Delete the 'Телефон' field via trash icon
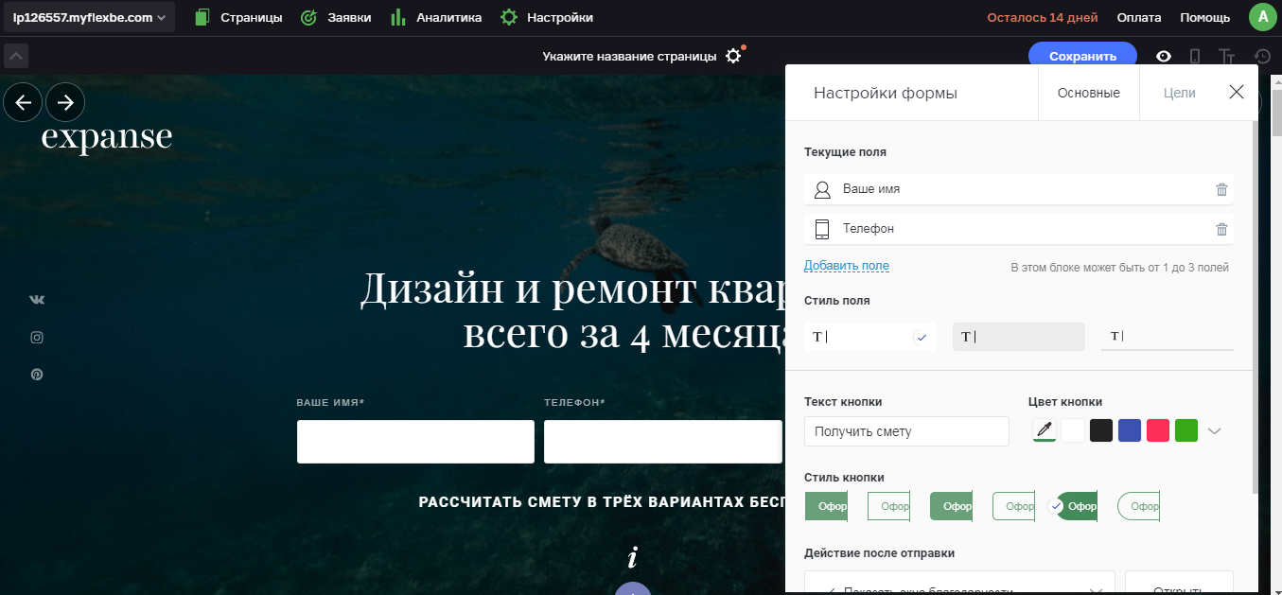 click(1223, 228)
